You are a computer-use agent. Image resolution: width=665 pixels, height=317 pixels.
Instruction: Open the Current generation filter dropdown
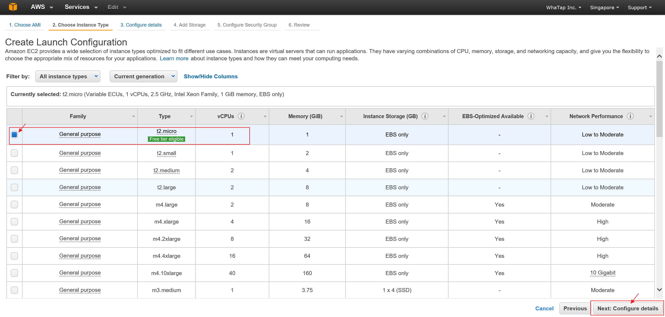point(143,76)
